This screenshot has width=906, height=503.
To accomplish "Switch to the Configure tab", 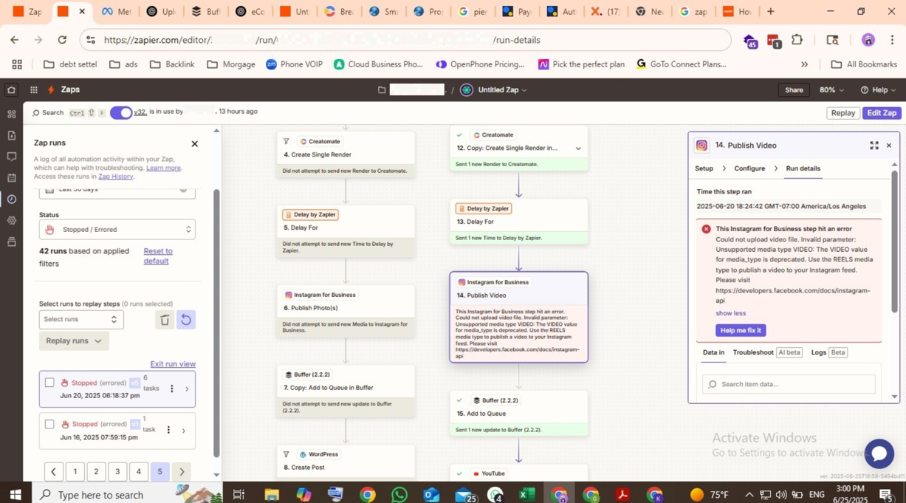I will pos(749,168).
